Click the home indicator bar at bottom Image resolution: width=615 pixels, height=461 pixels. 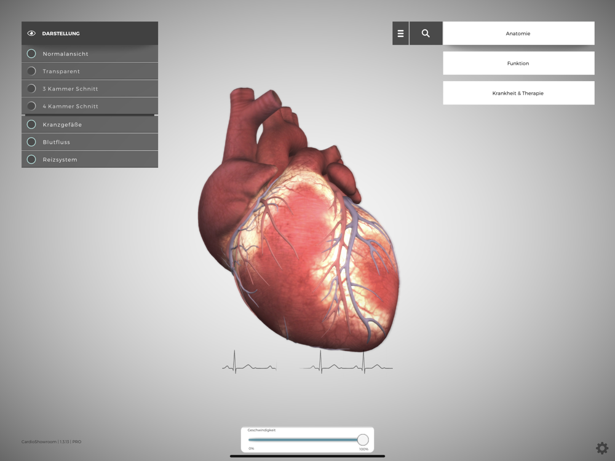(x=307, y=456)
